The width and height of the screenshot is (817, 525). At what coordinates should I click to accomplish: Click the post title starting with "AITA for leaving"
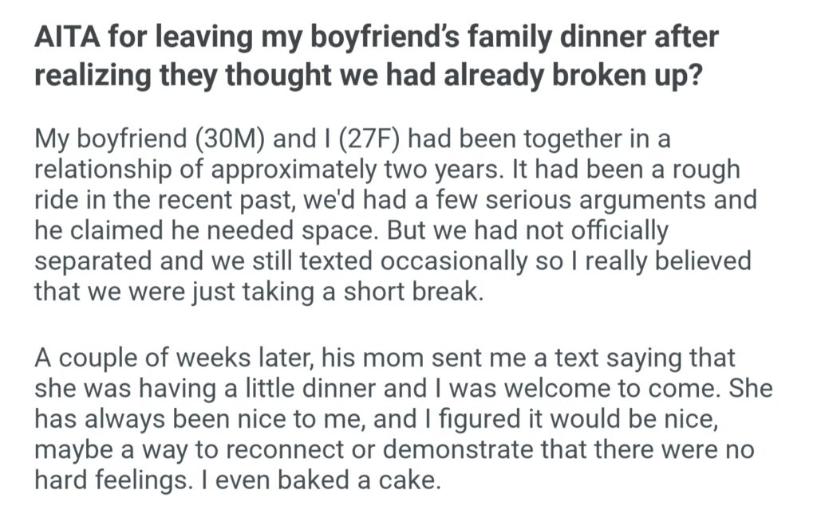(375, 38)
